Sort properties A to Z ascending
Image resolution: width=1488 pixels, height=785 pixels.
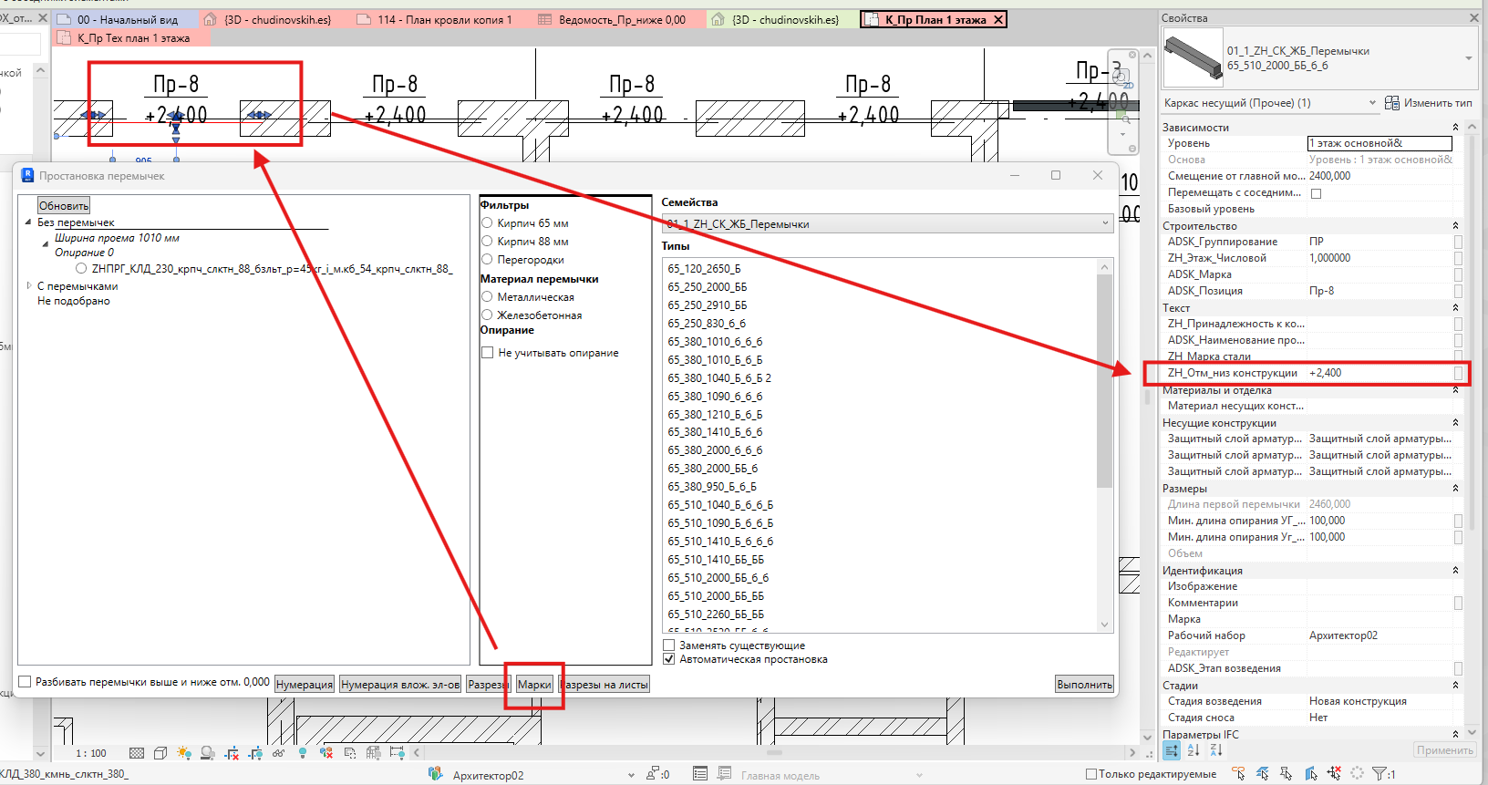coord(1193,750)
